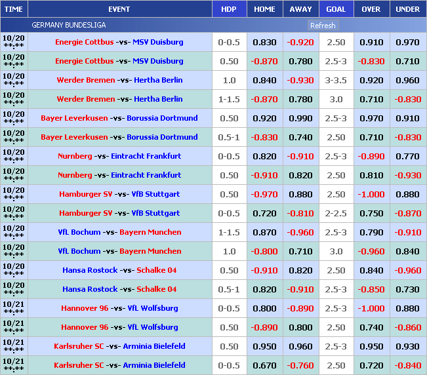Select UNDER odds 0.730 for Hansa Rostock match
The image size is (427, 375).
point(407,289)
